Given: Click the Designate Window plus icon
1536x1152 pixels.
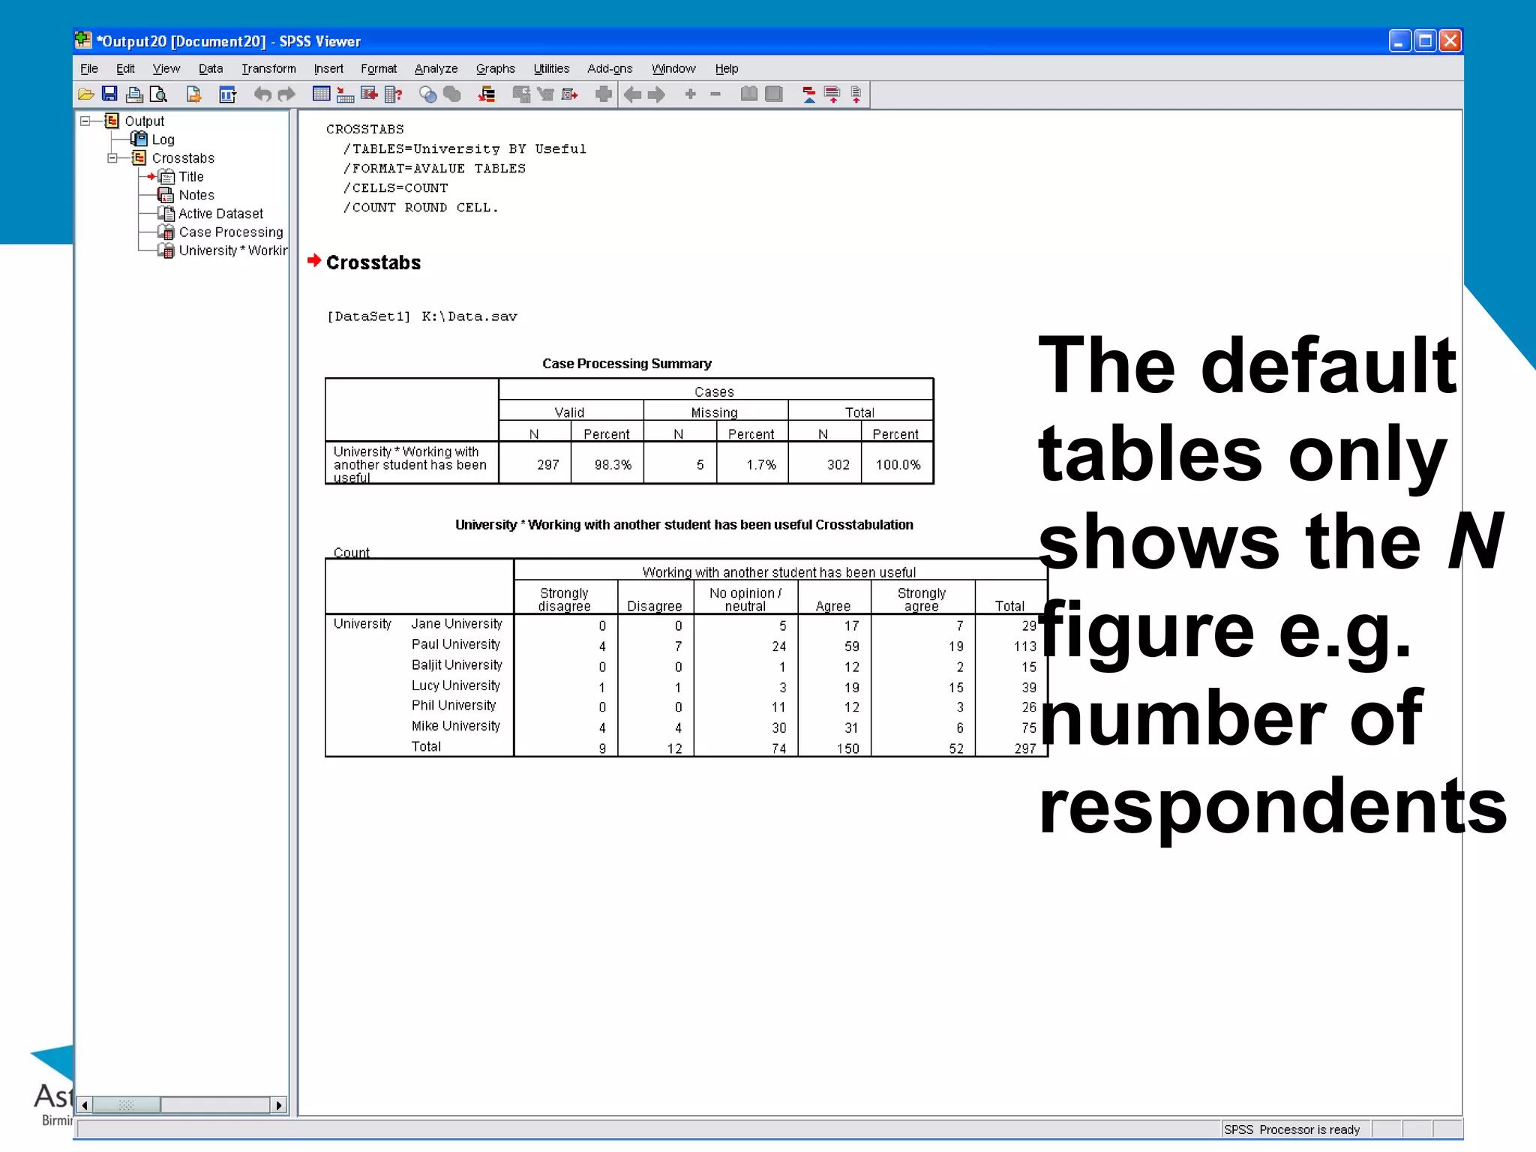Looking at the screenshot, I should pos(604,94).
